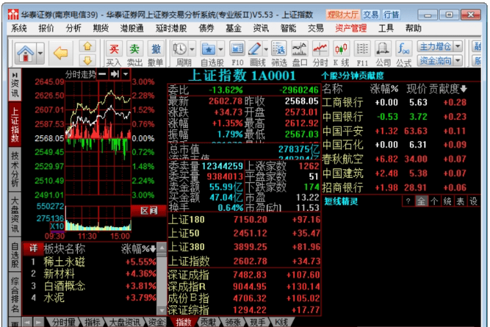Sort by 贡献度 column header arrow
The width and height of the screenshot is (490, 327).
[x=464, y=89]
